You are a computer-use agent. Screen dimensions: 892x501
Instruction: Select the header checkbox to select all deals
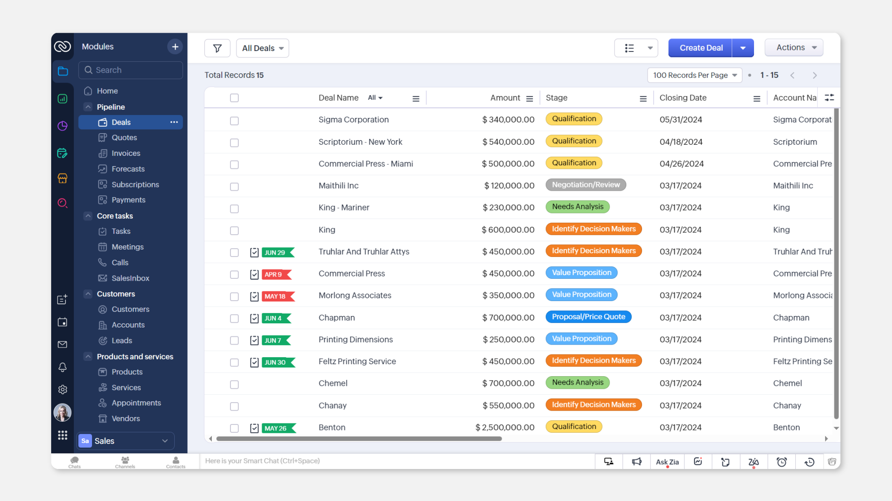234,98
